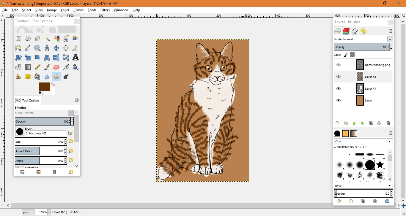Select the Zoom magnifier tool
406x216 pixels.
(x=37, y=48)
